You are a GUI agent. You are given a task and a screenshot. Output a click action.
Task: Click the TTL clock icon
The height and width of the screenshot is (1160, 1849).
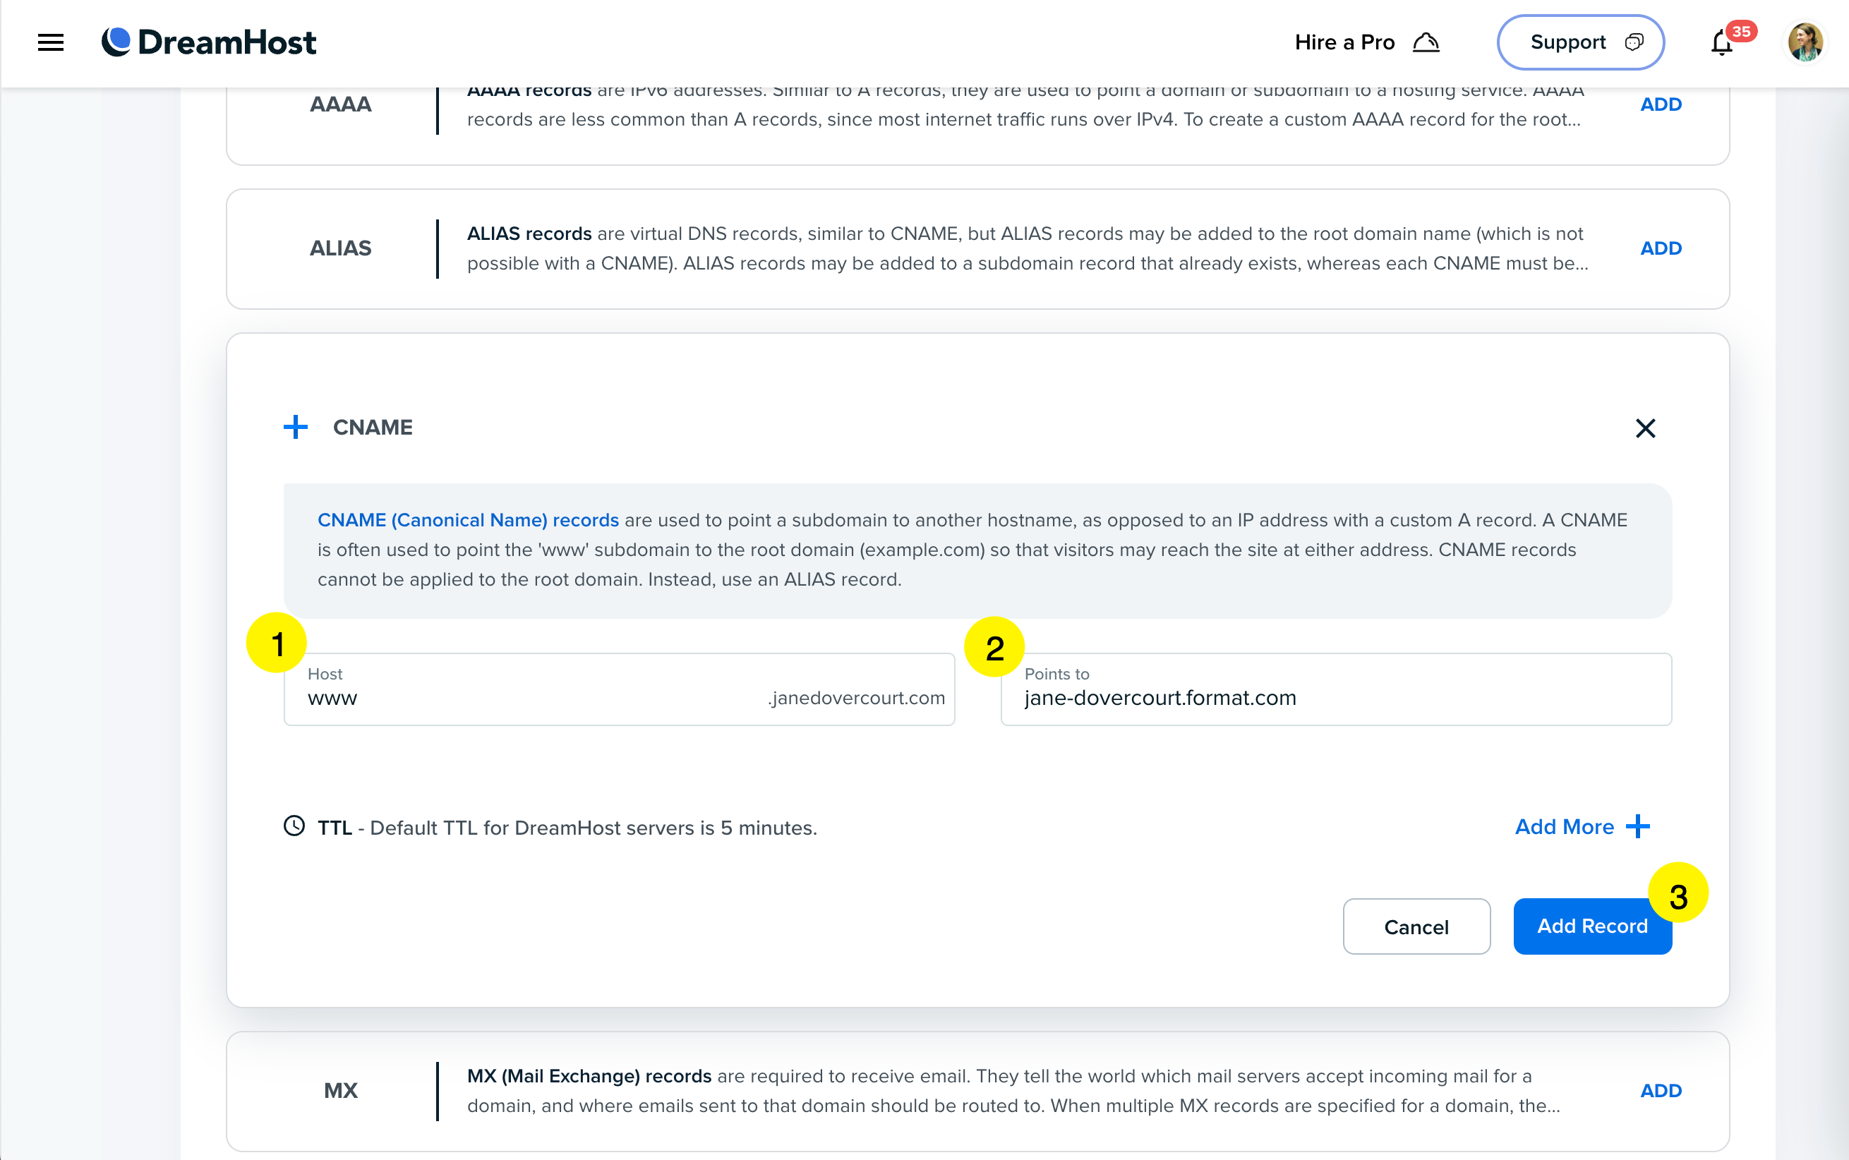(x=294, y=826)
